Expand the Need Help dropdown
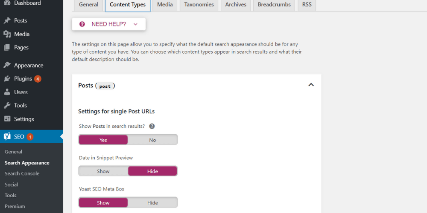The width and height of the screenshot is (427, 213). click(109, 24)
